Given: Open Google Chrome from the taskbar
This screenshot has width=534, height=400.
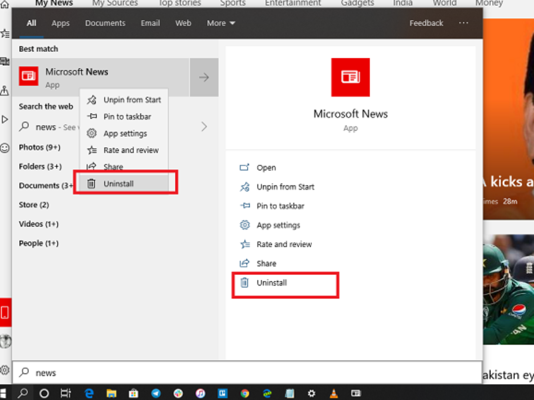Looking at the screenshot, I should point(244,393).
